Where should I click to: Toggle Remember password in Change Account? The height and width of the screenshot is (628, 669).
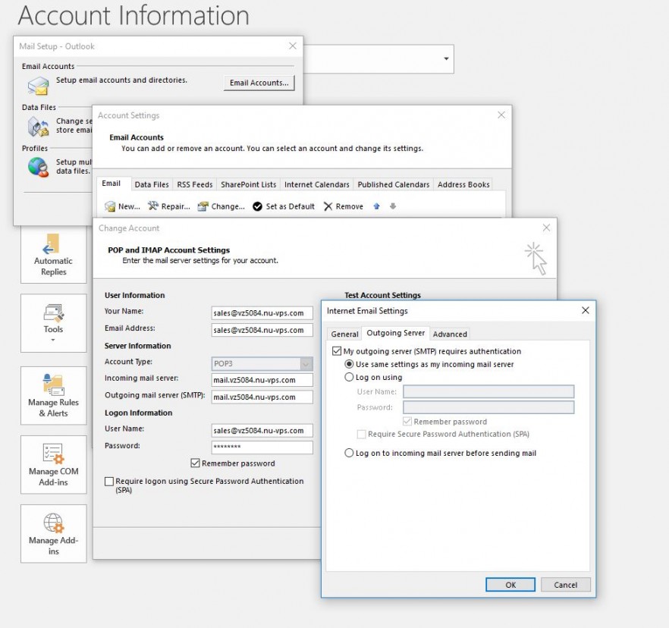coord(195,463)
